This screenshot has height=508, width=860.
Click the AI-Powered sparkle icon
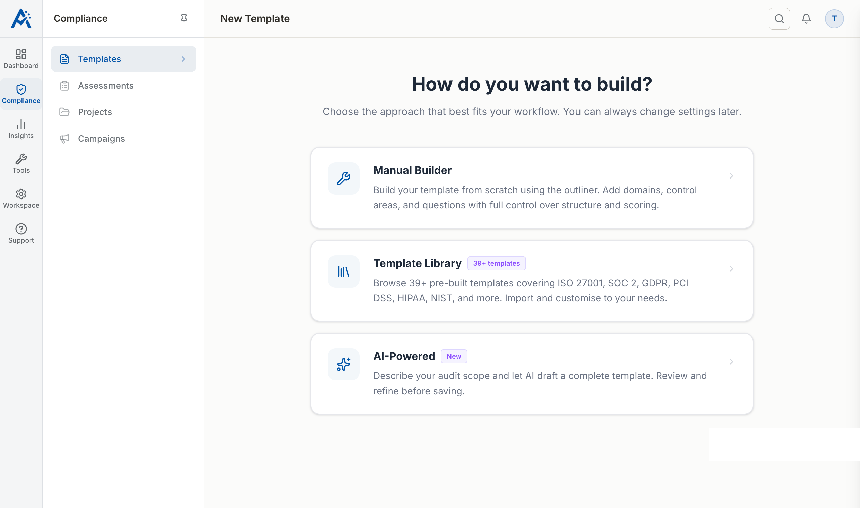[x=343, y=364]
